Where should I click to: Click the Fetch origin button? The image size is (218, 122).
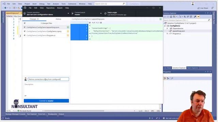119,14
